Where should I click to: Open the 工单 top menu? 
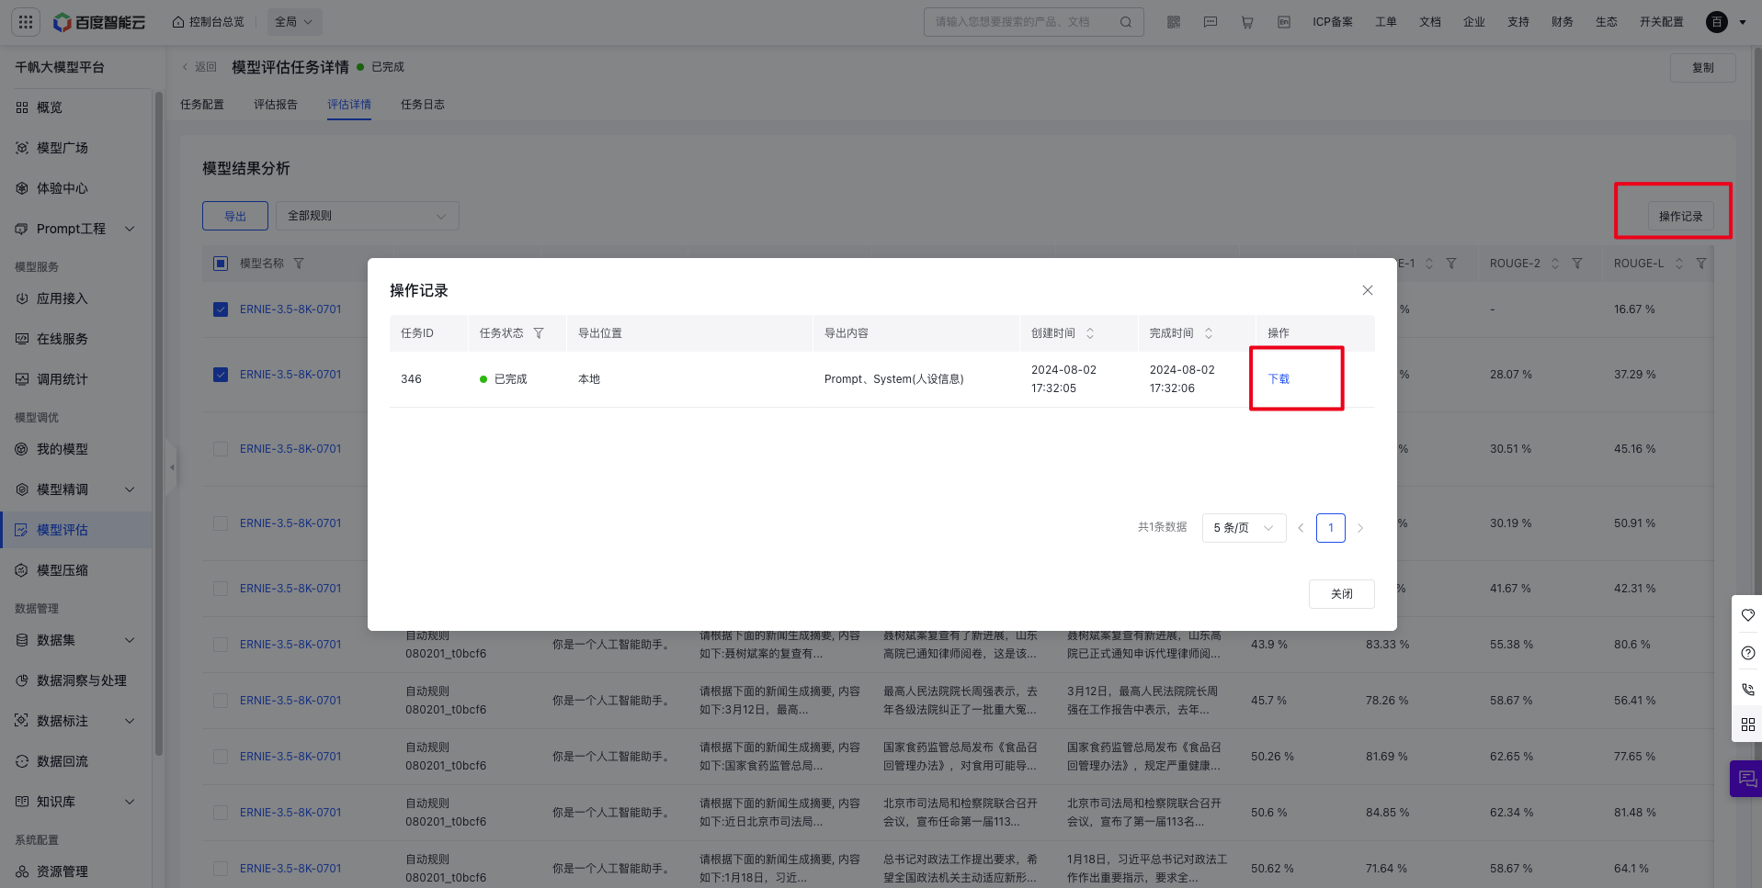[x=1386, y=22]
